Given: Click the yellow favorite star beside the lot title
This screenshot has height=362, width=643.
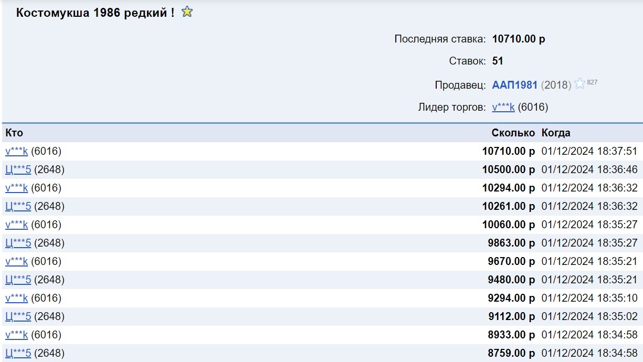Looking at the screenshot, I should 187,12.
